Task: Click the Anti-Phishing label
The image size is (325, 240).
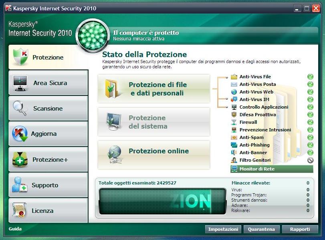Action: [254, 145]
